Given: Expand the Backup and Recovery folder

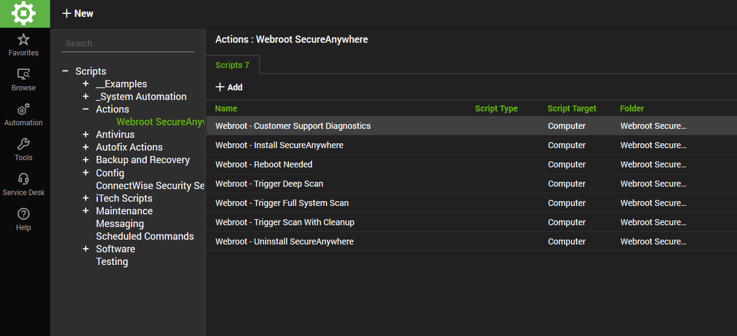Looking at the screenshot, I should (x=86, y=160).
